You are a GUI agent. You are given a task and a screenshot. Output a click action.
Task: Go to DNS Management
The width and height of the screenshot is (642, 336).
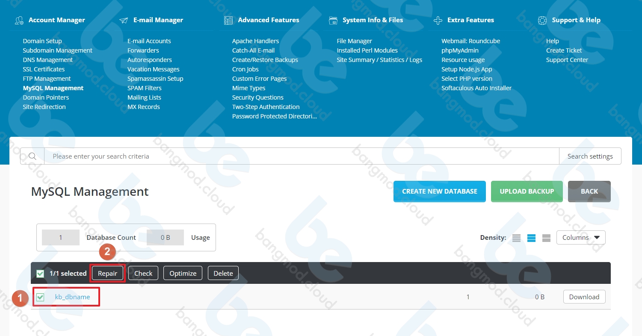48,60
